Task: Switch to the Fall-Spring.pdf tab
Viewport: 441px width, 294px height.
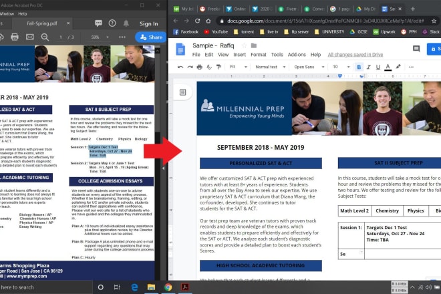Action: (42, 23)
